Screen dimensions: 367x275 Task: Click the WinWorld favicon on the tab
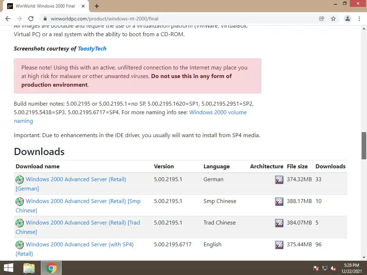point(10,6)
